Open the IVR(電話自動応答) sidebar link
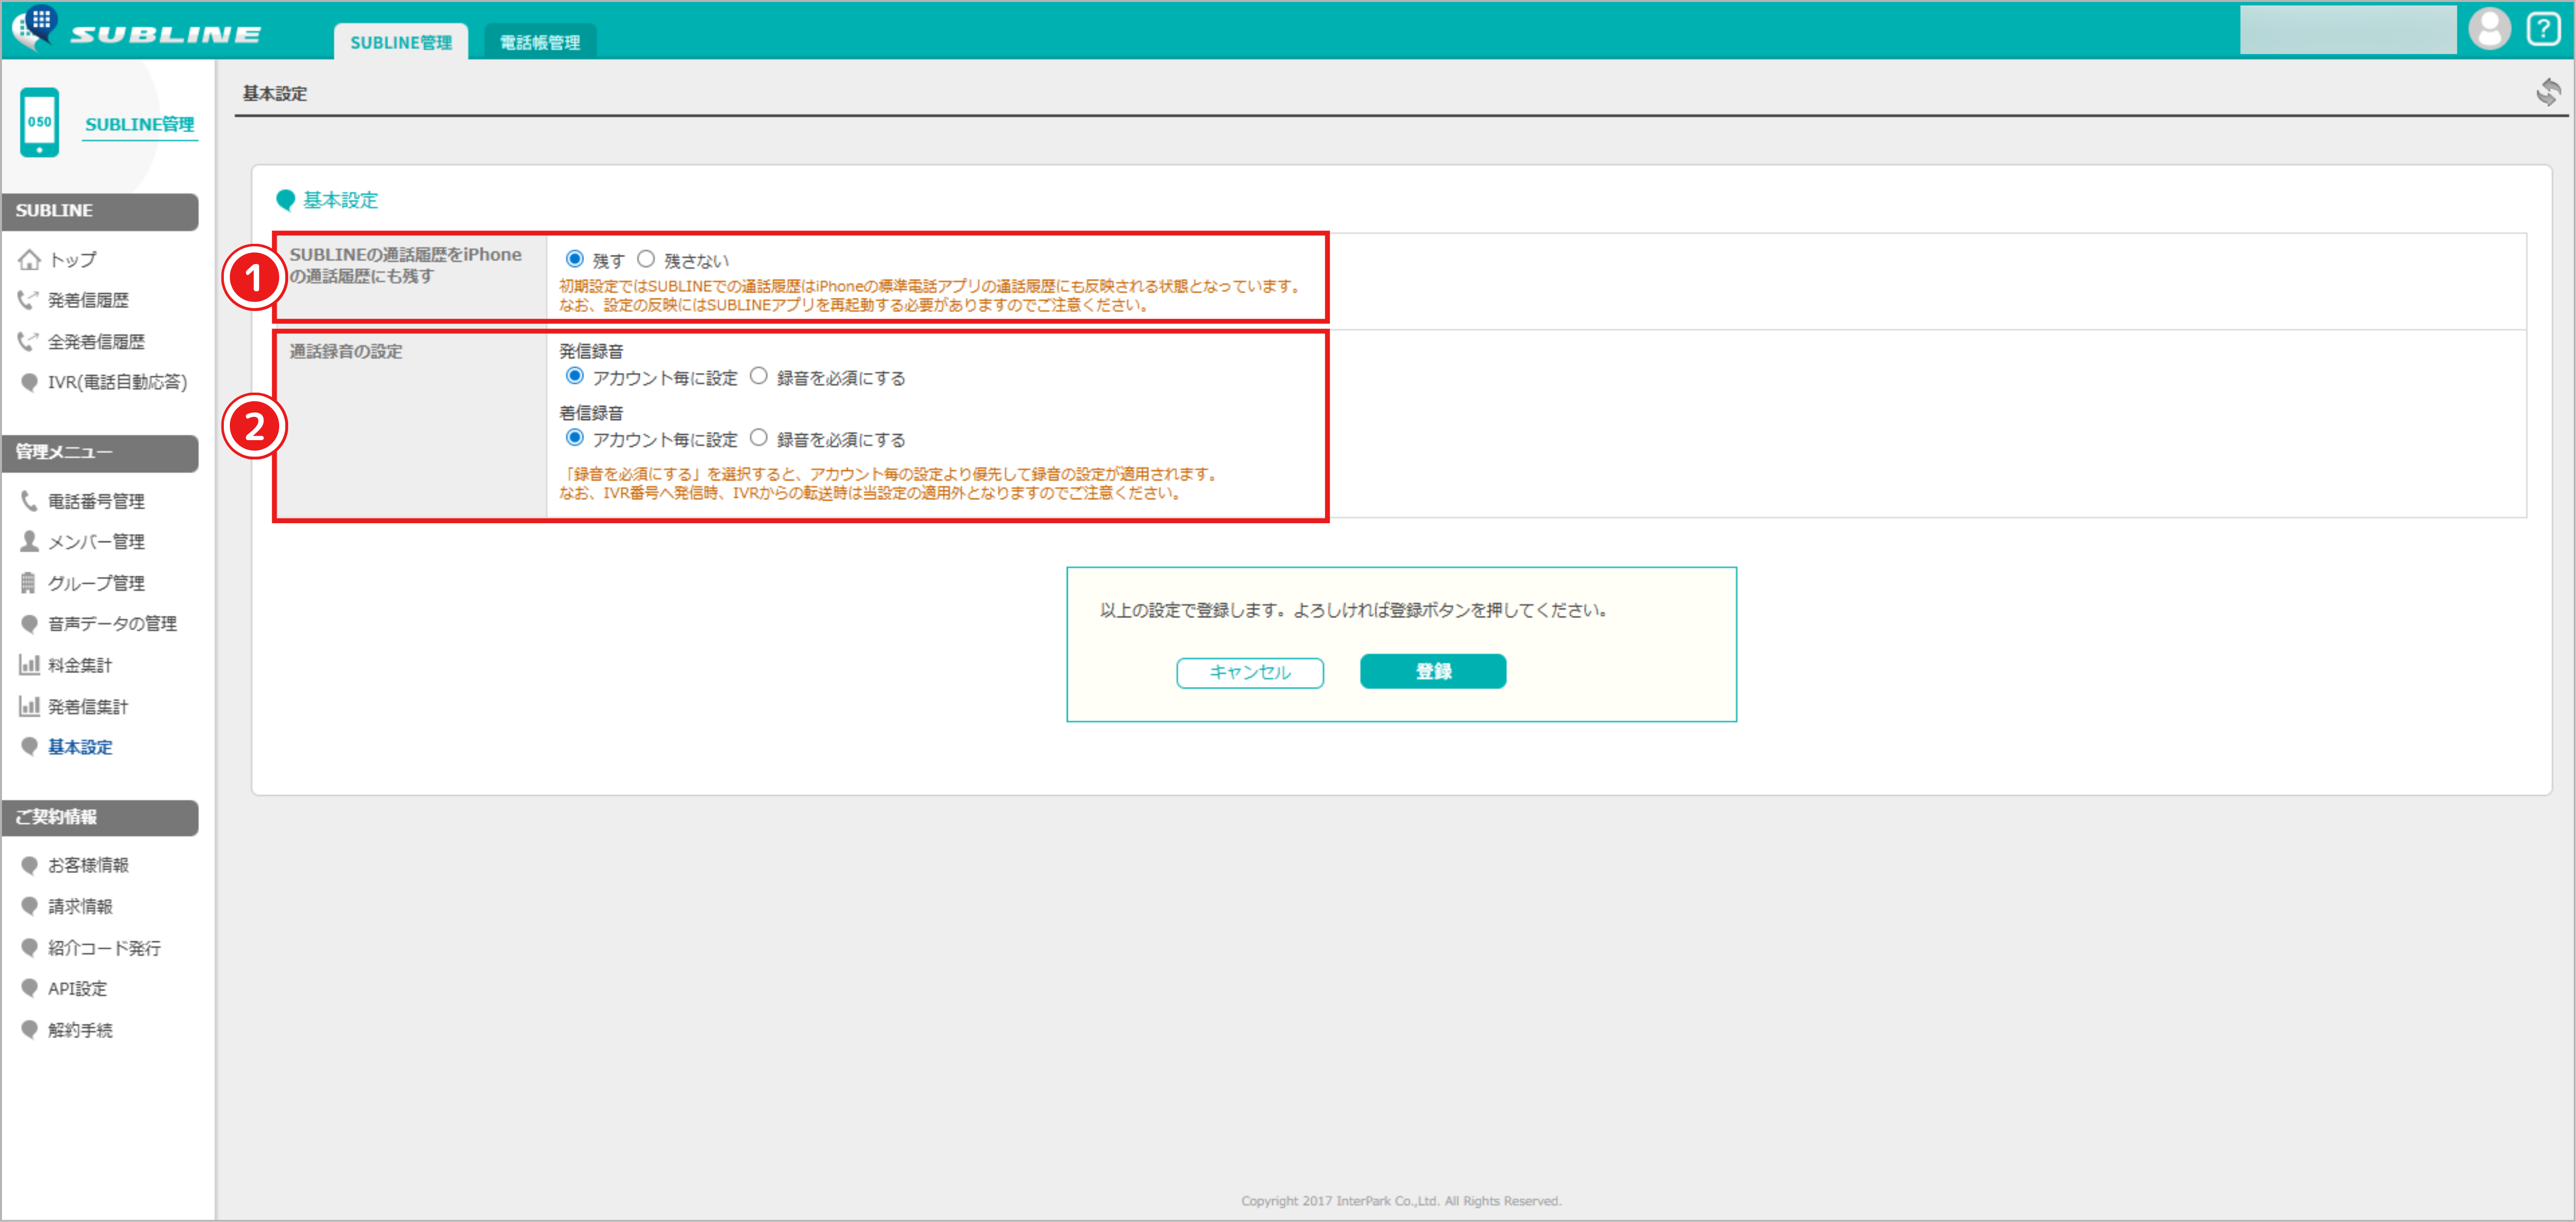Viewport: 2576px width, 1222px height. (x=116, y=382)
